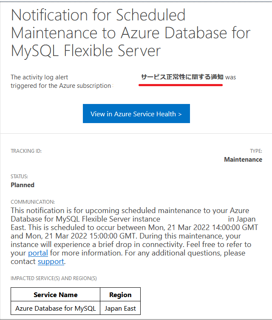Open the support link

[x=51, y=261]
